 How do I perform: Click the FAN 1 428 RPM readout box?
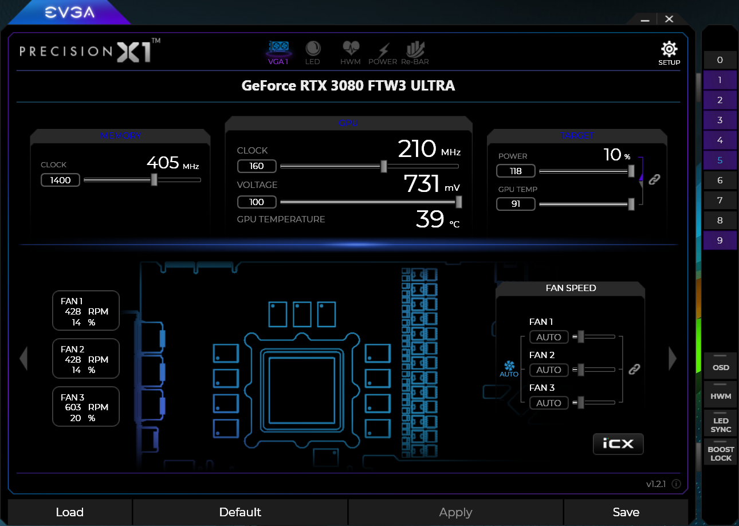click(86, 311)
